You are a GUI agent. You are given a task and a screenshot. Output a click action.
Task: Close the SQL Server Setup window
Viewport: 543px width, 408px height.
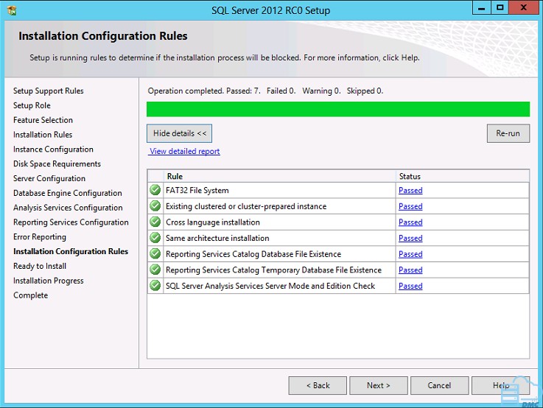tap(524, 8)
